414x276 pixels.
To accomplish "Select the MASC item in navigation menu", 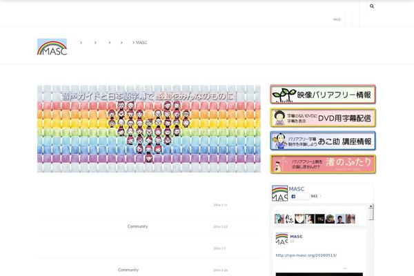I will tap(141, 43).
